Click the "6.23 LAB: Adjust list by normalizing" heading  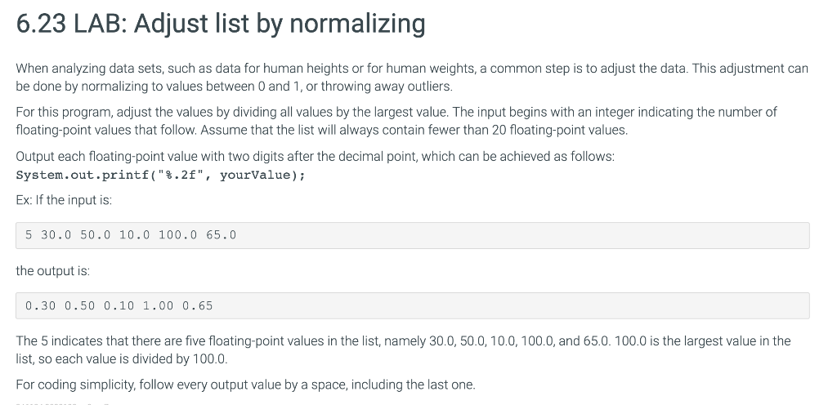[x=221, y=24]
